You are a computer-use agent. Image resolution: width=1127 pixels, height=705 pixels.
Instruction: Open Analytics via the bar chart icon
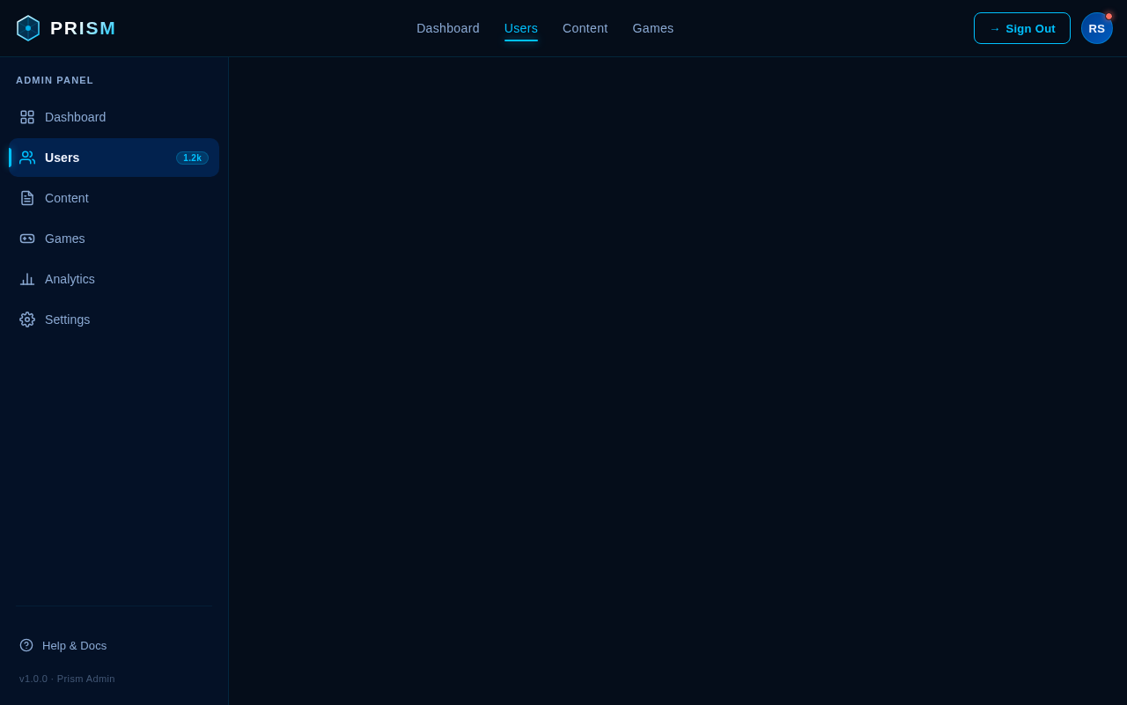coord(27,279)
